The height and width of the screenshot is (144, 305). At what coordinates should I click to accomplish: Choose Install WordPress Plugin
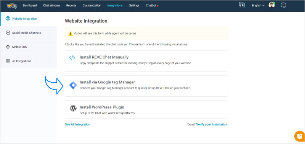(x=146, y=110)
